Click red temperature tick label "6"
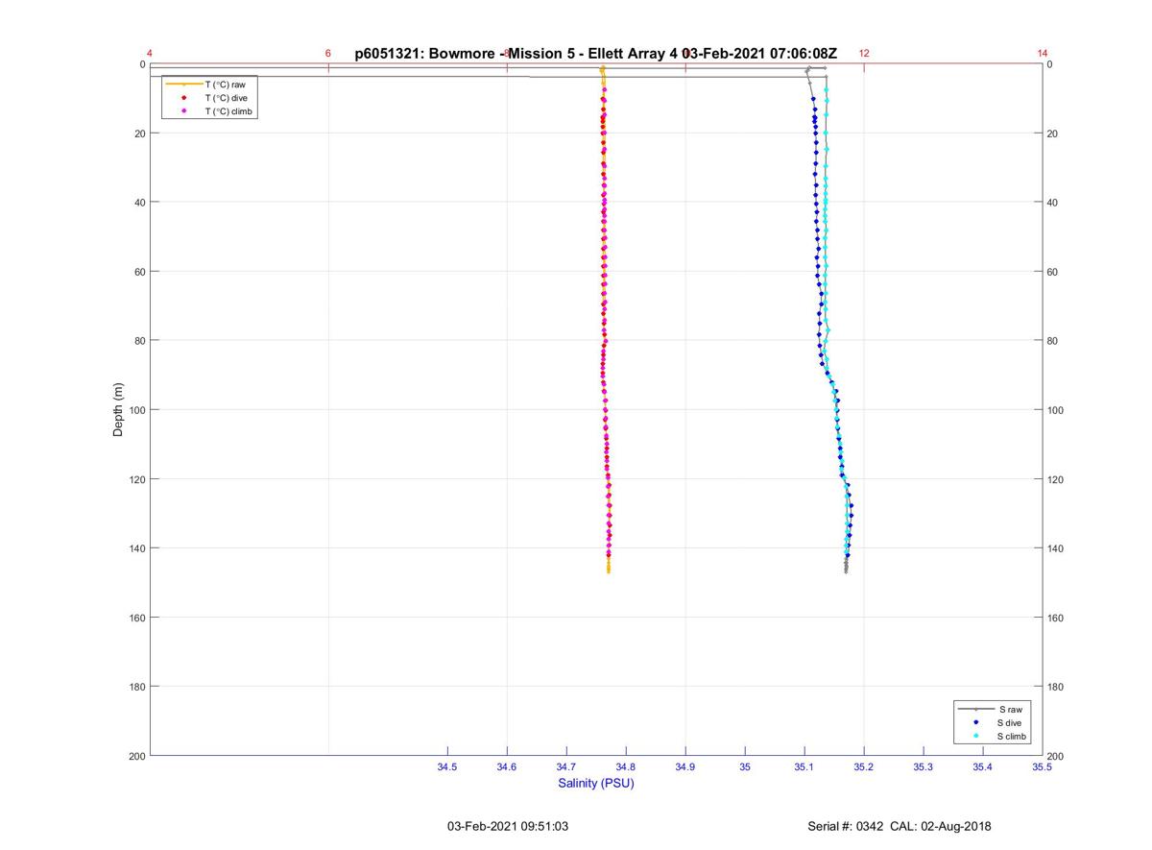1152x850 pixels. click(x=328, y=54)
